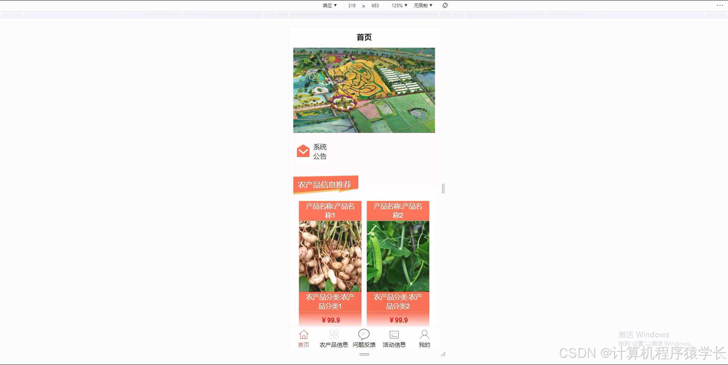Select the 活动信息 tab
The width and height of the screenshot is (728, 365).
tap(394, 338)
